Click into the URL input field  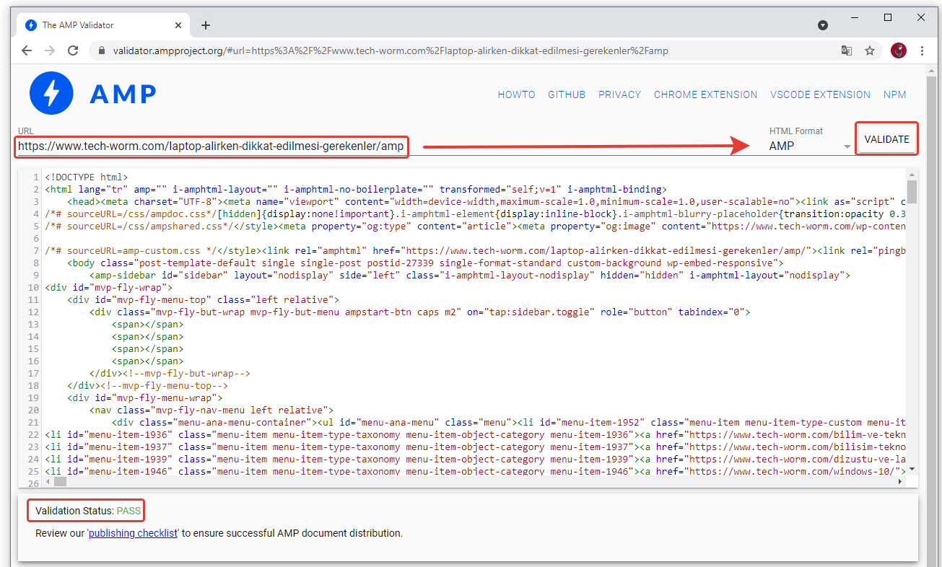(x=211, y=146)
